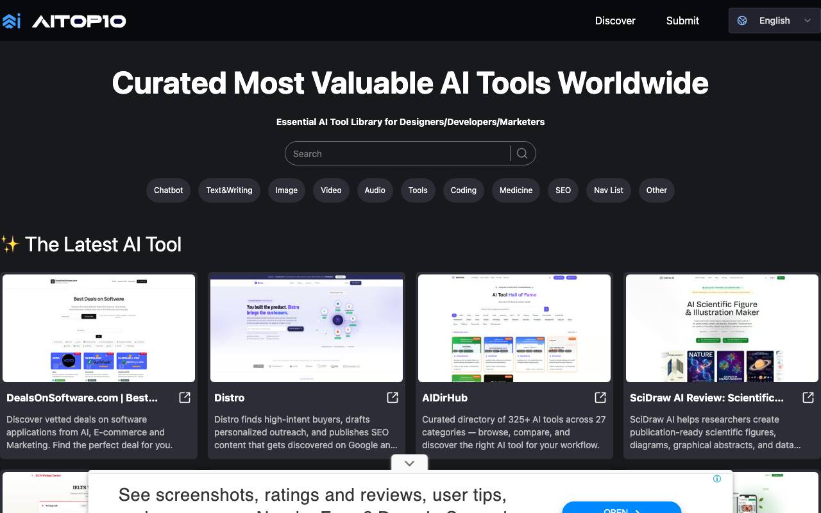This screenshot has width=821, height=513.
Task: Select the Image category
Action: [x=287, y=190]
